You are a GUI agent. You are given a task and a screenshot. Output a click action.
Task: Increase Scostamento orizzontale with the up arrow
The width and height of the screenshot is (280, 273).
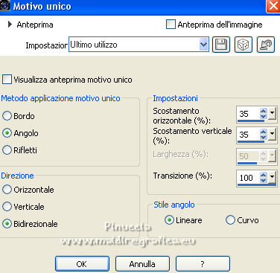click(264, 111)
